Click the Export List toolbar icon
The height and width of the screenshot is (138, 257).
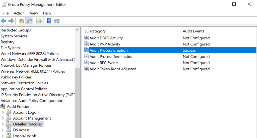click(x=39, y=21)
